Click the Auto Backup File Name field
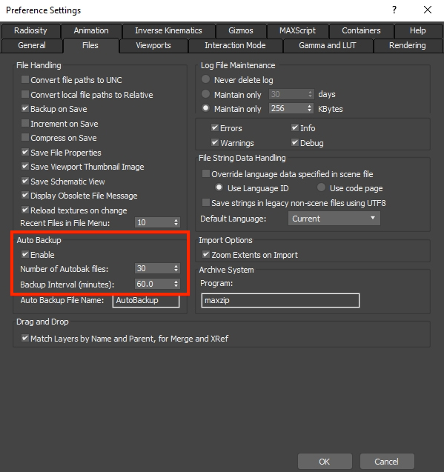The width and height of the screenshot is (444, 472). 146,300
